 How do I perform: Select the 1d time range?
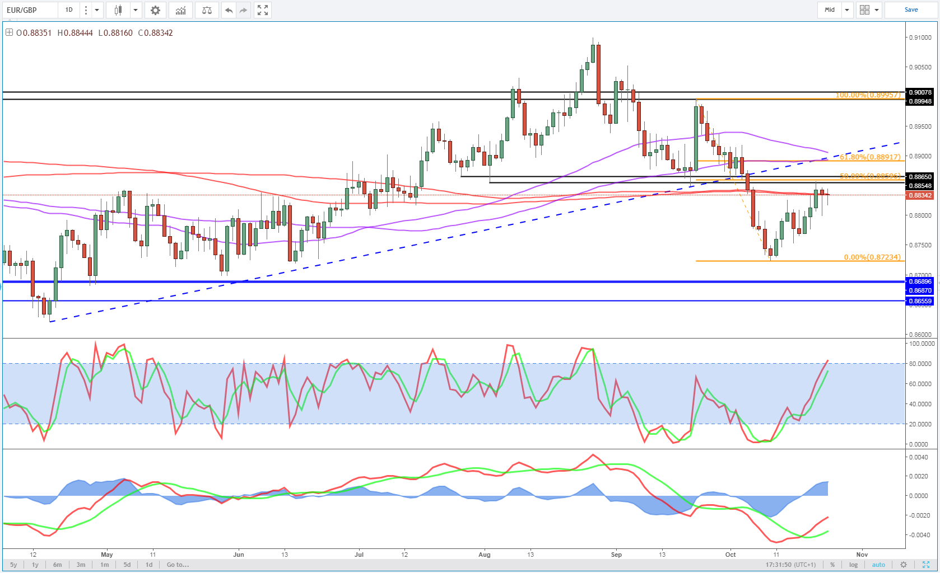pos(149,565)
